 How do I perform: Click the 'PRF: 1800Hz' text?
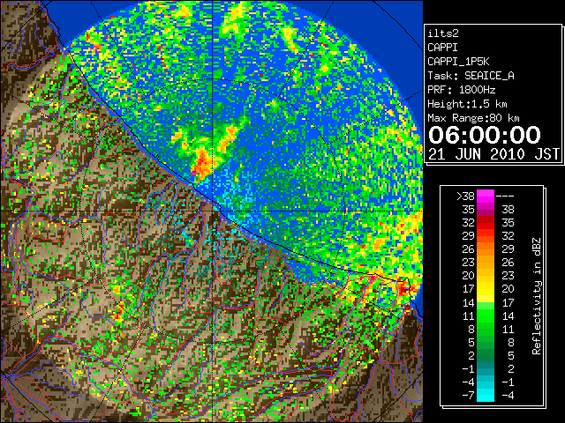point(461,90)
